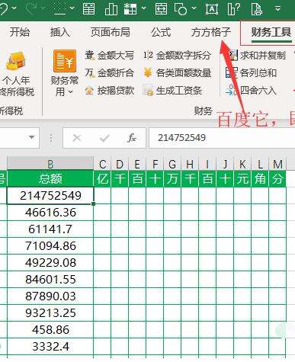Click 各列总和 tool

tap(251, 73)
